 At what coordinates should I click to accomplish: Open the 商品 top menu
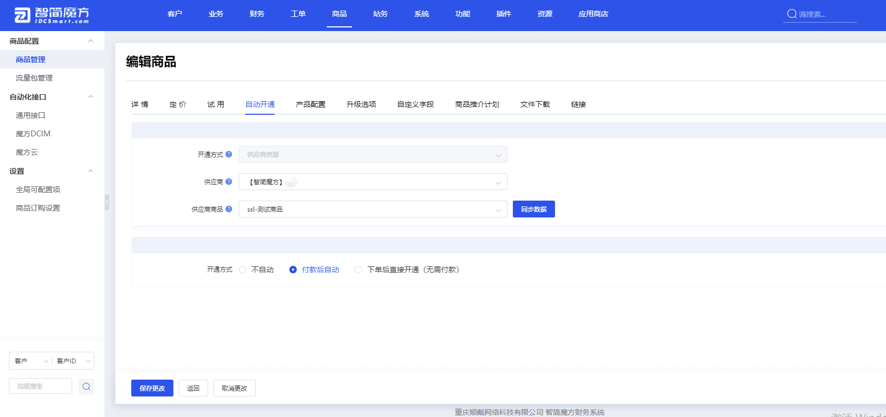click(339, 14)
